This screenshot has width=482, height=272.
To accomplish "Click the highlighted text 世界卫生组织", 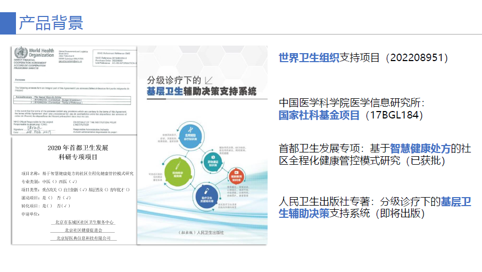I will (309, 58).
